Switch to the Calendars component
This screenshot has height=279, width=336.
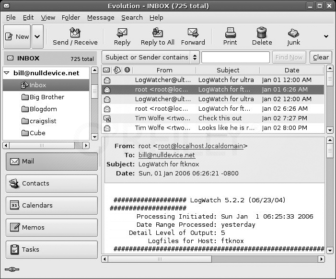pos(52,206)
